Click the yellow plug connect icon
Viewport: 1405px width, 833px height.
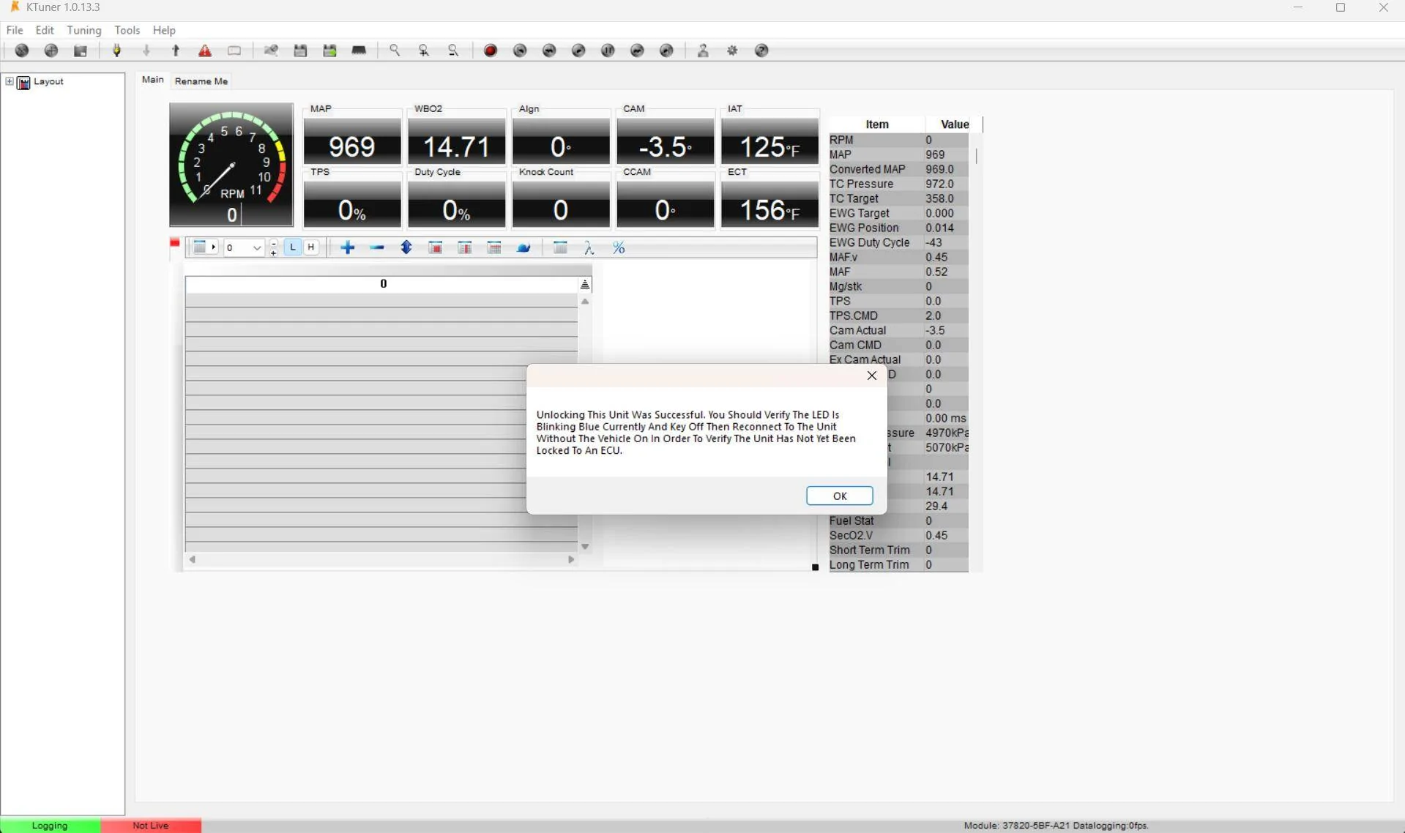[x=117, y=51]
